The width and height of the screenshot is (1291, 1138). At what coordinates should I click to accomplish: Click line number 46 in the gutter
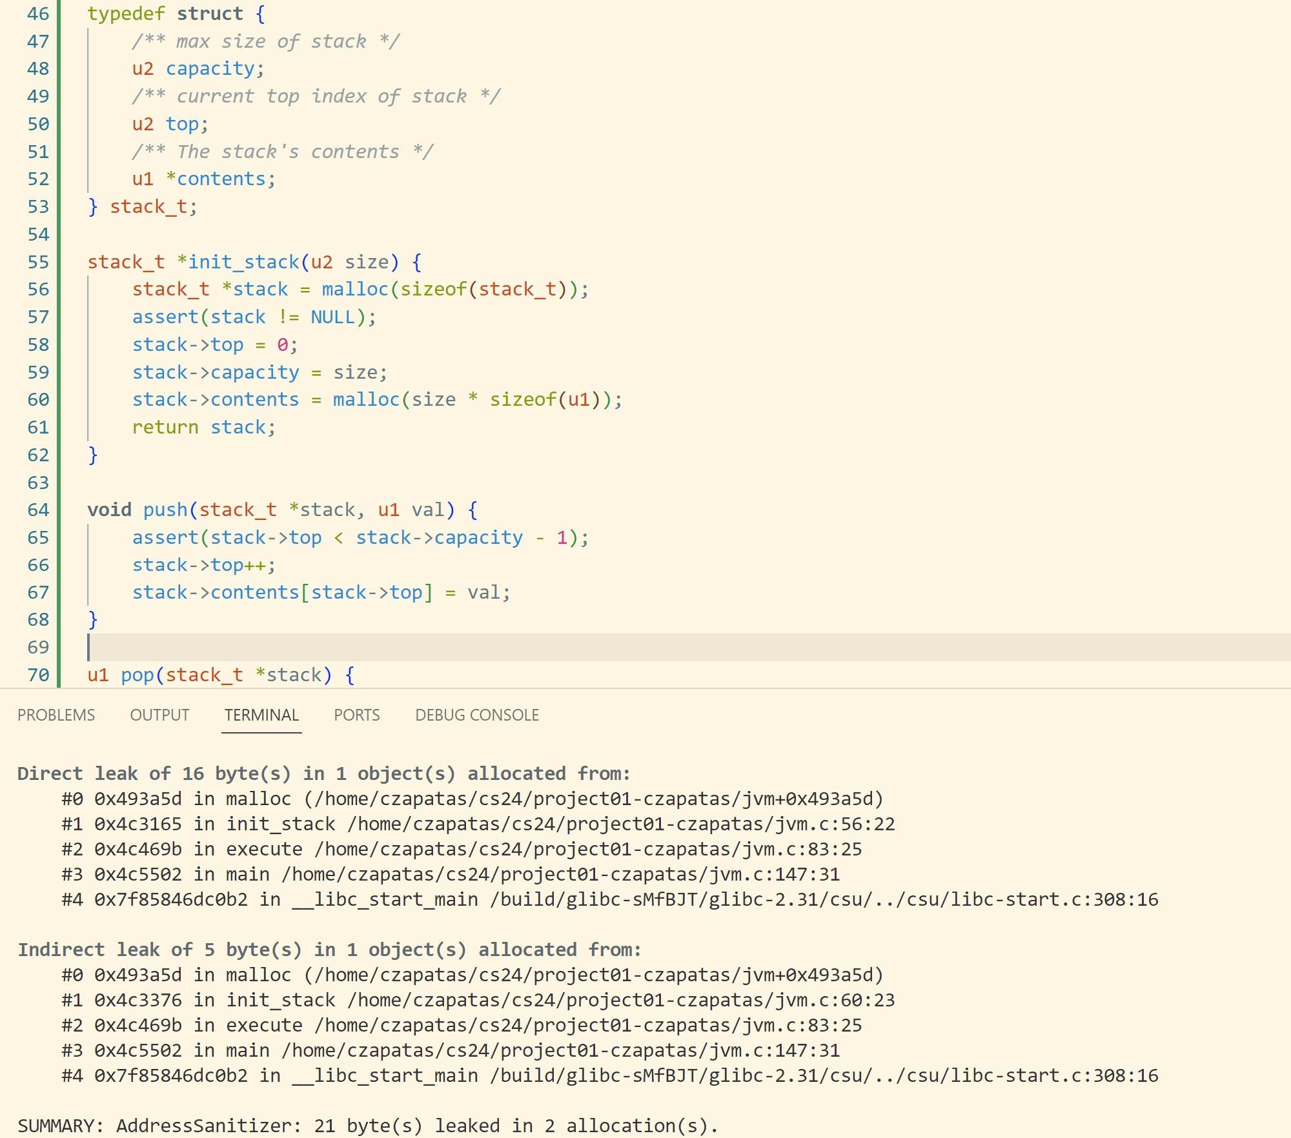(x=38, y=14)
